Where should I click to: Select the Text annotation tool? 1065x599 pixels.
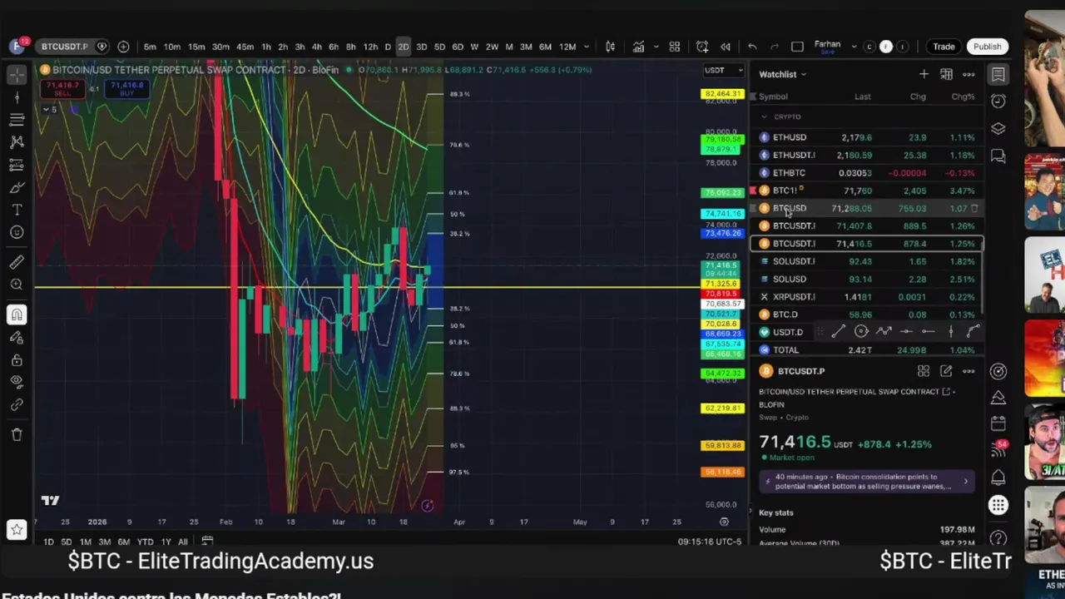point(17,210)
